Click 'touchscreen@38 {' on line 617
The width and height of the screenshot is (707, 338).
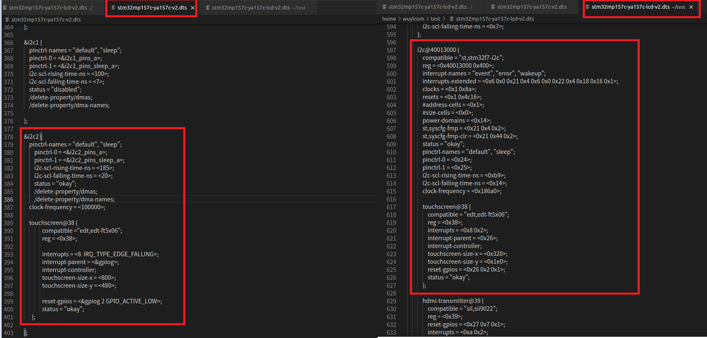pyautogui.click(x=447, y=207)
